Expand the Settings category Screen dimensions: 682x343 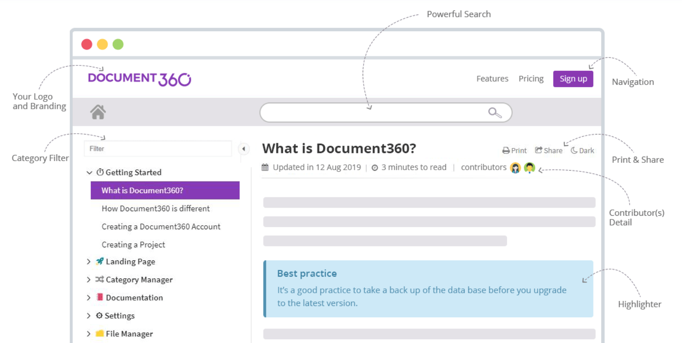pyautogui.click(x=89, y=315)
